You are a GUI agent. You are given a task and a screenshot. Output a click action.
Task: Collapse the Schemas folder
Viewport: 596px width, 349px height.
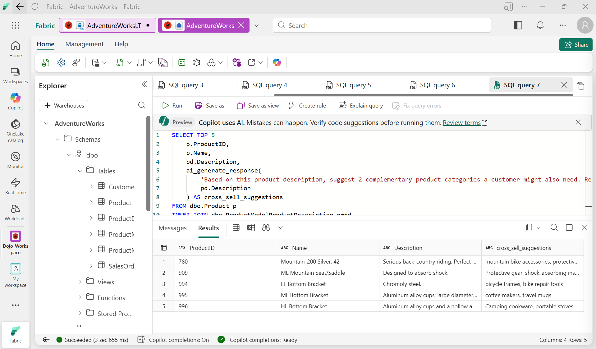coord(57,139)
